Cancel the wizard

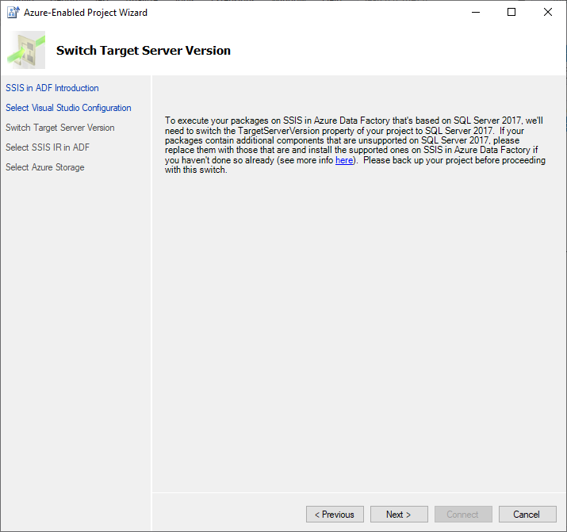click(527, 514)
